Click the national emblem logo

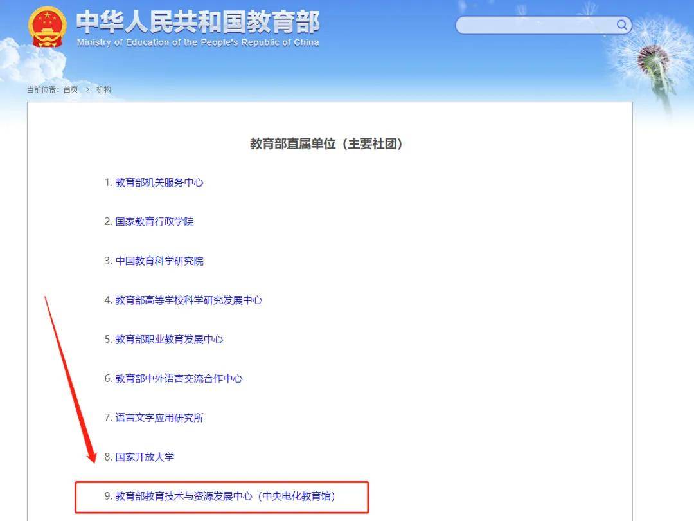pos(47,27)
